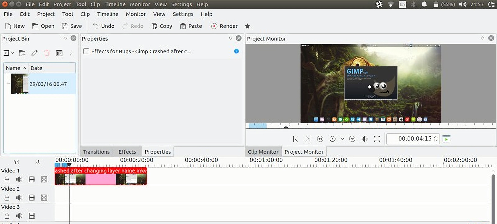This screenshot has height=224, width=497.
Task: Click the Date column header
Action: coord(52,68)
